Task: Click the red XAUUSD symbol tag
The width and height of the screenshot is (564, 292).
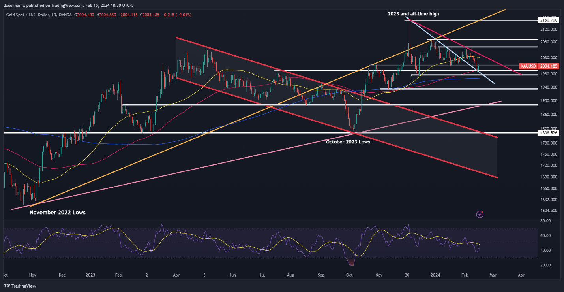Action: [528, 66]
